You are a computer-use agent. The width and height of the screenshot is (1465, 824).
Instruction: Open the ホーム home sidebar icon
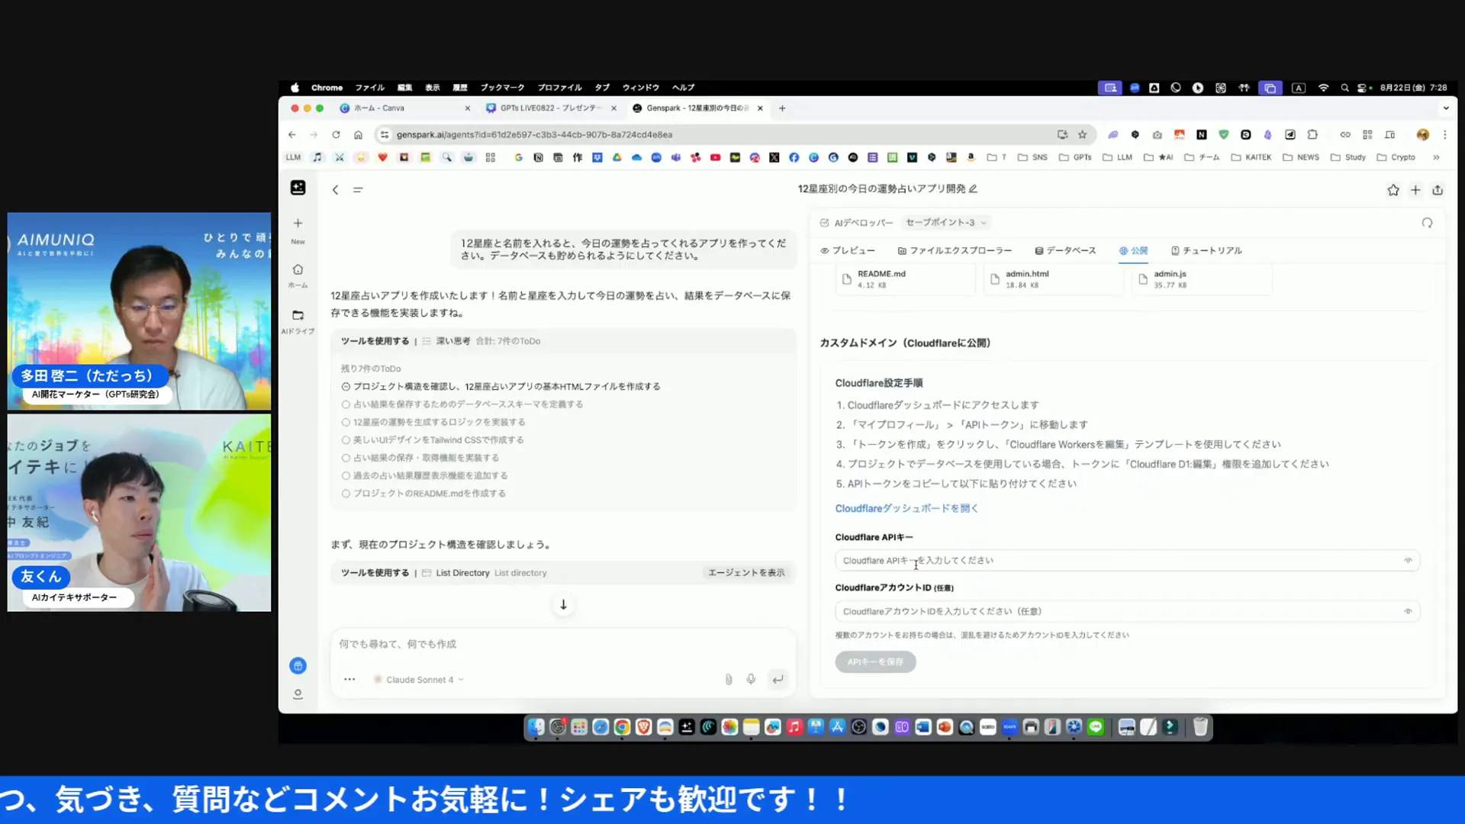pyautogui.click(x=298, y=269)
